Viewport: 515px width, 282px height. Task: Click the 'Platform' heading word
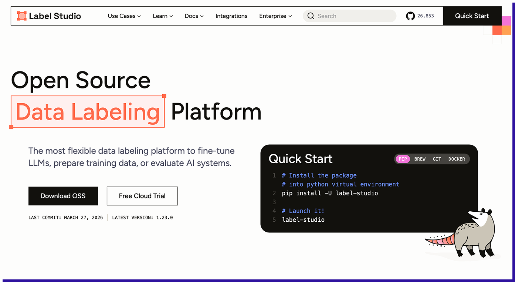[216, 111]
